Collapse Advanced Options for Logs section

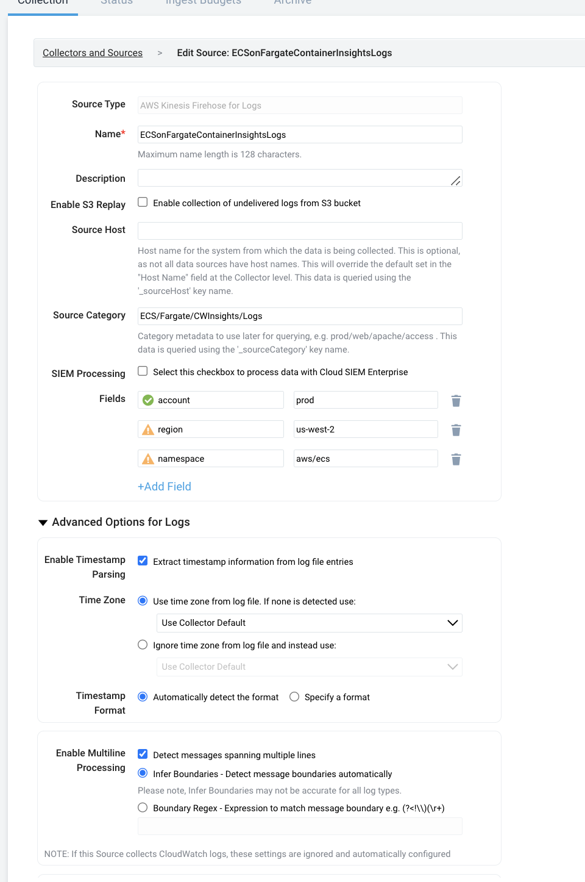pyautogui.click(x=43, y=522)
